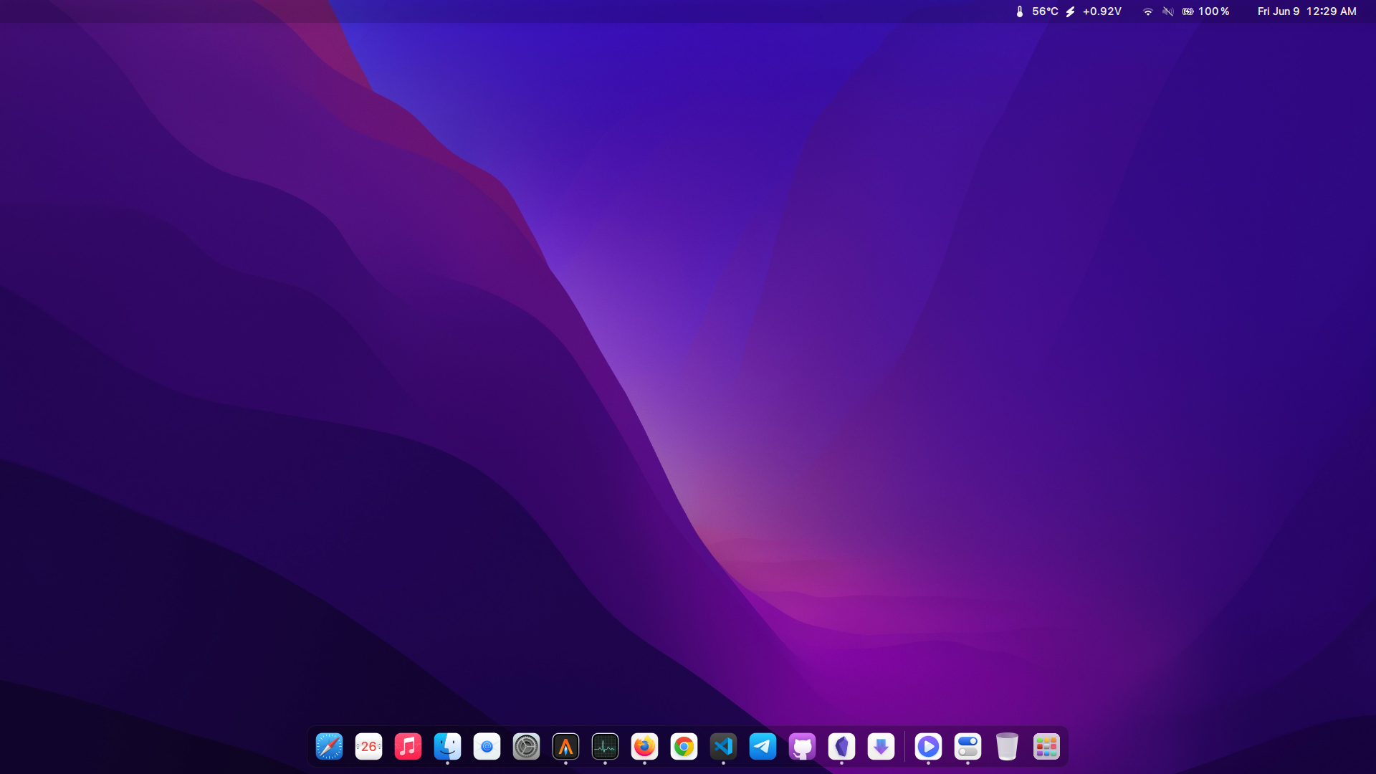Open the Trash in dock
The image size is (1376, 774).
1007,747
